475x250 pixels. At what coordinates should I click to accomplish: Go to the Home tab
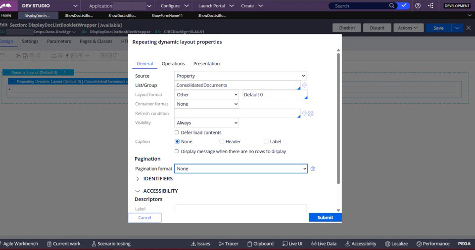(6, 15)
